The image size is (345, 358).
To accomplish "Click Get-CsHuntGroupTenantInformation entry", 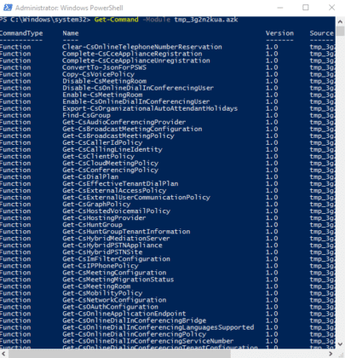I will pyautogui.click(x=126, y=232).
